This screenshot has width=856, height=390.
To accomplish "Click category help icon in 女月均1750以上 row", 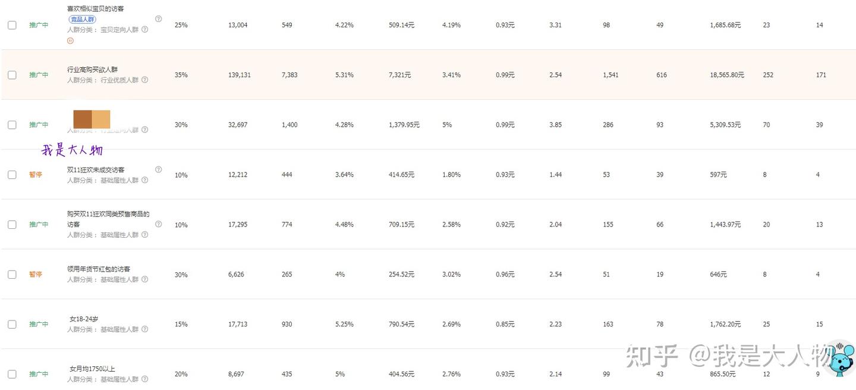I will pos(144,379).
